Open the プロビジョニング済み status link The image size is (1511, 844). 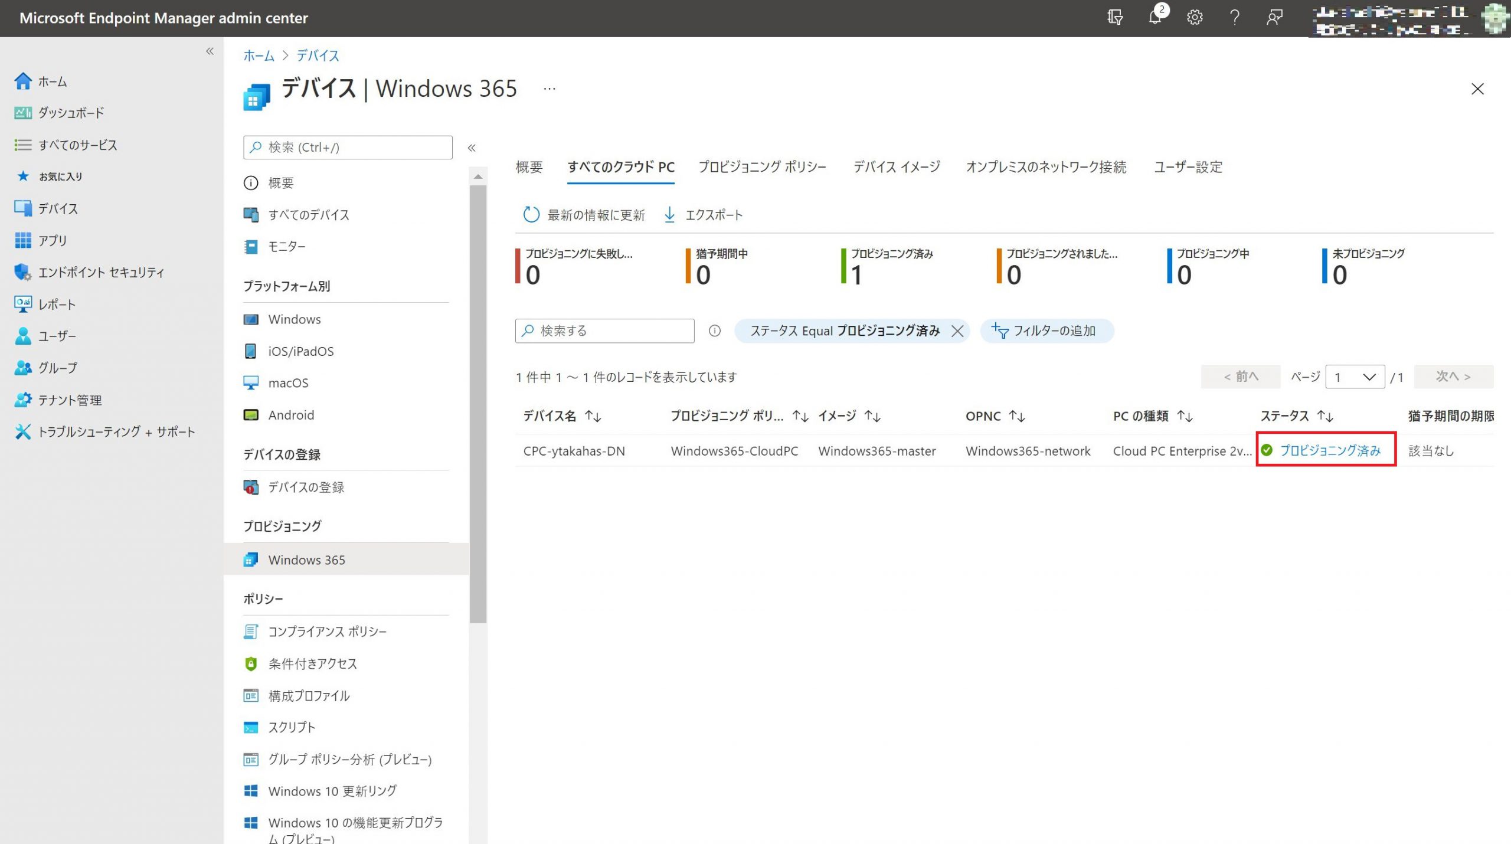click(1330, 451)
